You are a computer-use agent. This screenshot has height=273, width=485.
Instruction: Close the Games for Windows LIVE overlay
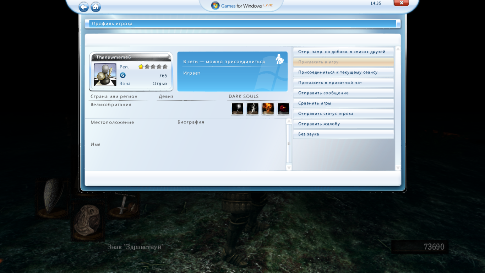401,3
